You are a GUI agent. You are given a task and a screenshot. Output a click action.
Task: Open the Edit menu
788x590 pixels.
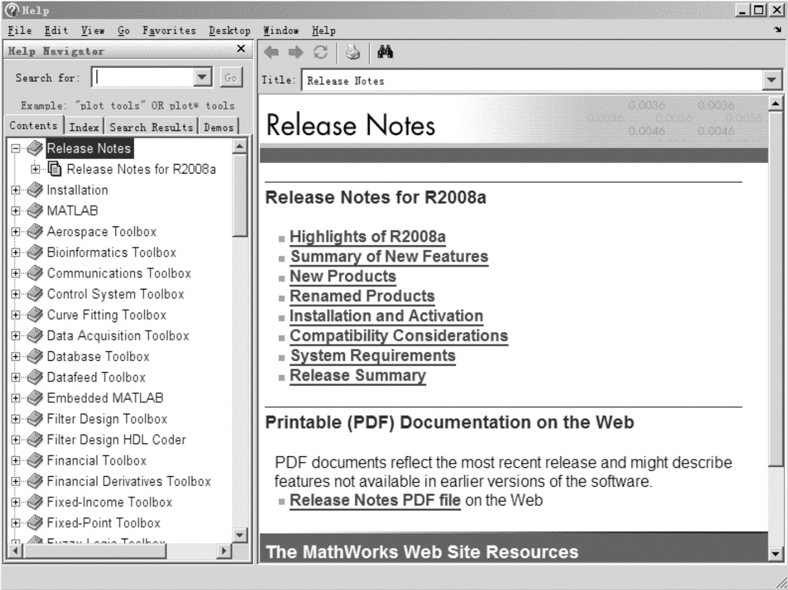(x=56, y=31)
